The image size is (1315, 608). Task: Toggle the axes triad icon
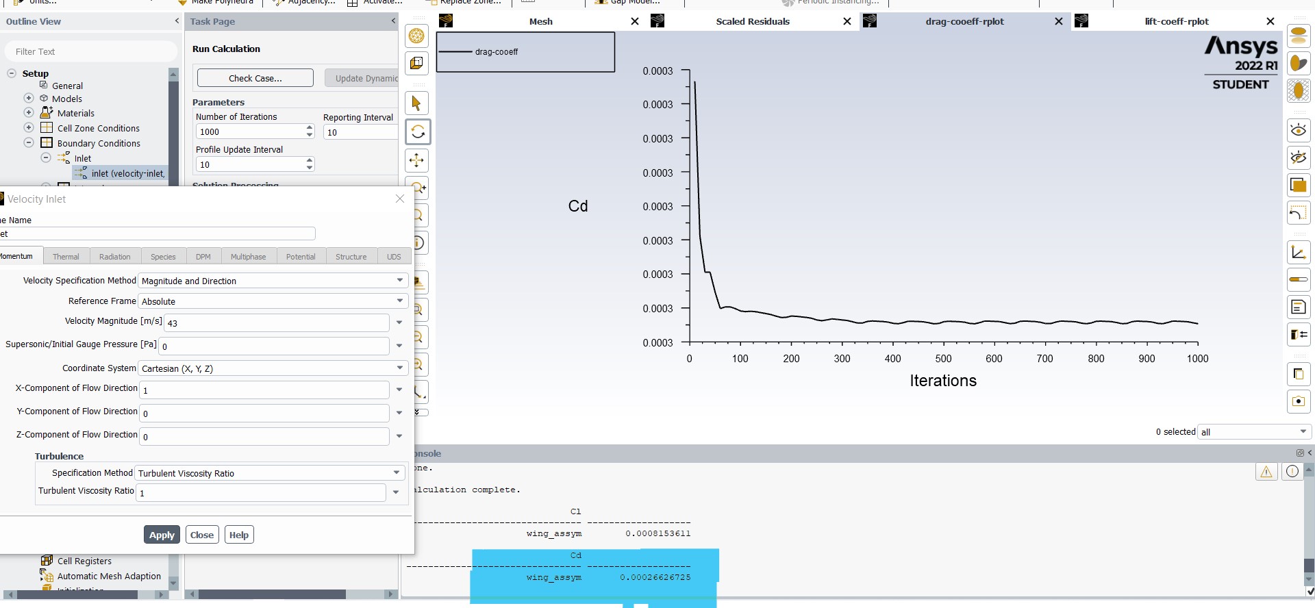pyautogui.click(x=1299, y=252)
